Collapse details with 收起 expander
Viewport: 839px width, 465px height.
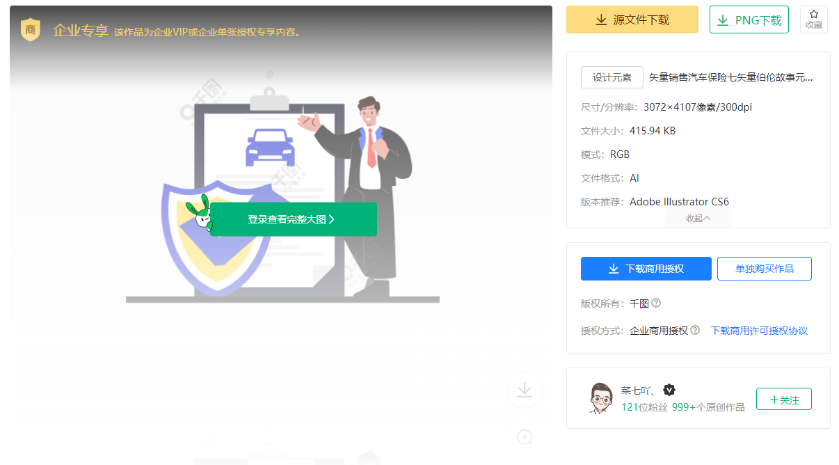click(698, 219)
